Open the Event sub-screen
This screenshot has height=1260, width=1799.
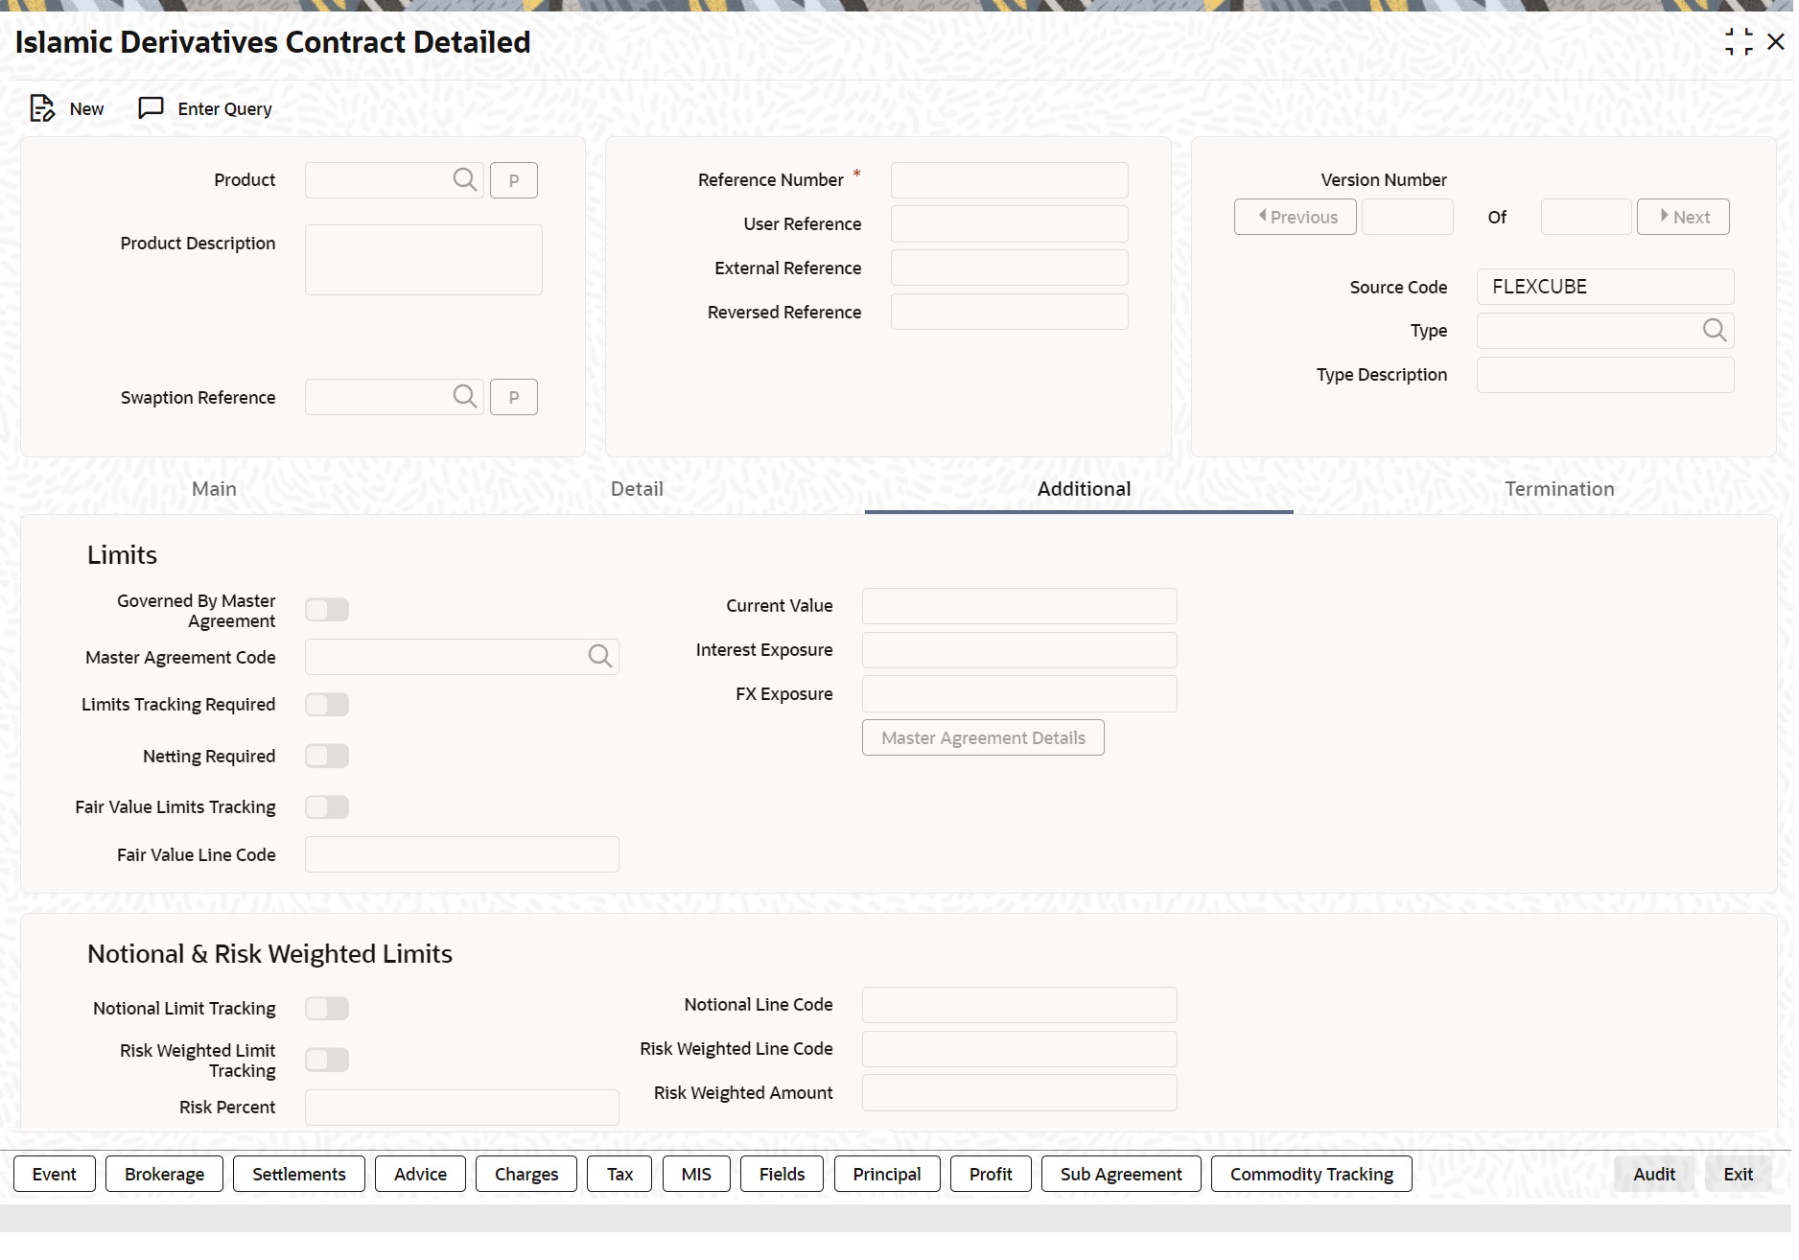[x=55, y=1174]
